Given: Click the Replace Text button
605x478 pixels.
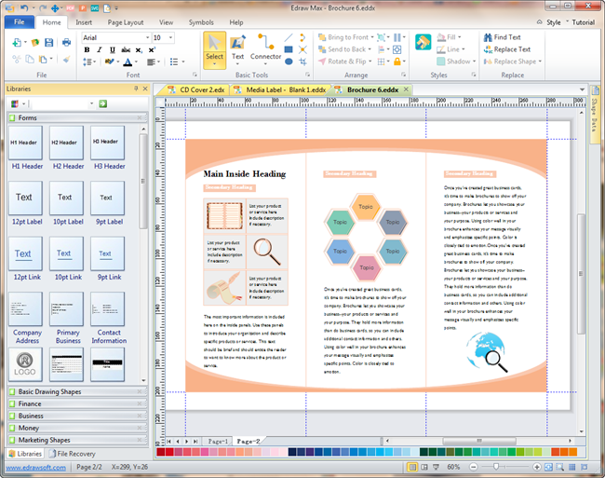Looking at the screenshot, I should [511, 49].
